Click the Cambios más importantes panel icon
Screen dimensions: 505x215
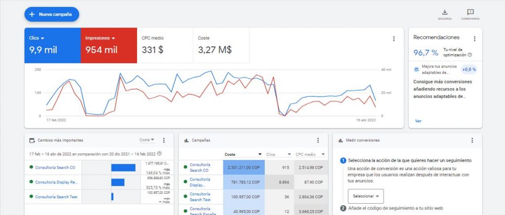point(32,141)
